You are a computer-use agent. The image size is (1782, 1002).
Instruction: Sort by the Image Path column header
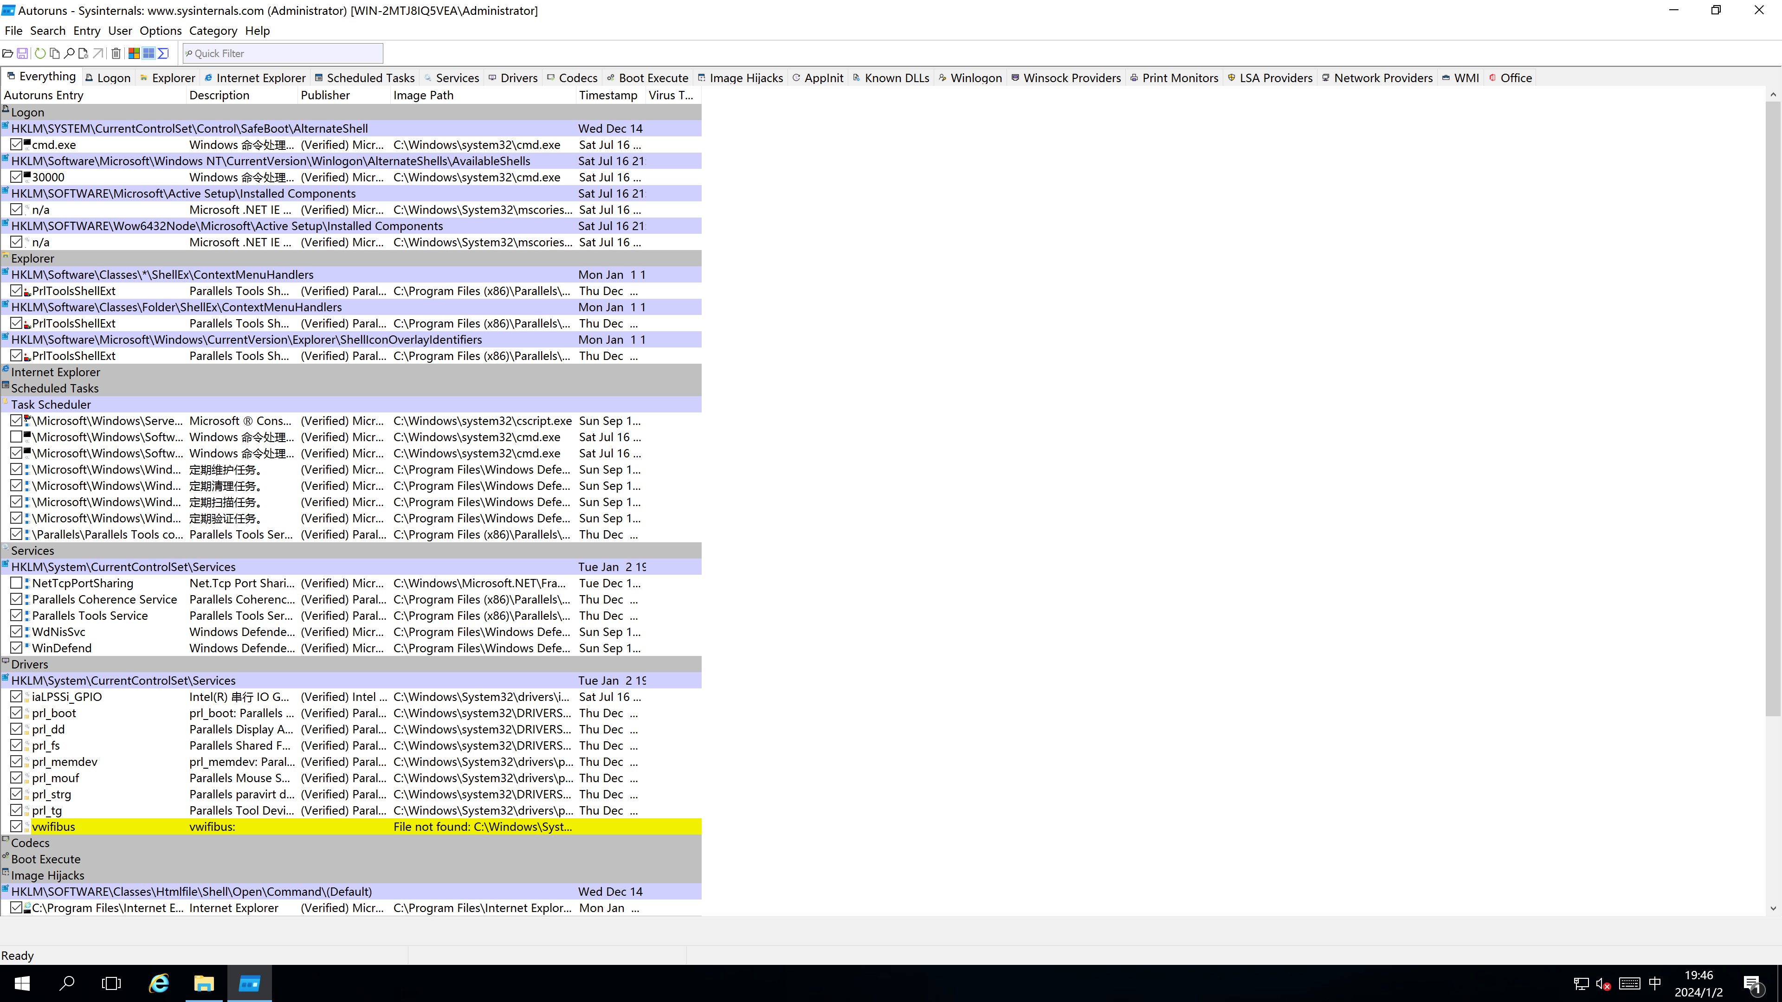(x=483, y=95)
